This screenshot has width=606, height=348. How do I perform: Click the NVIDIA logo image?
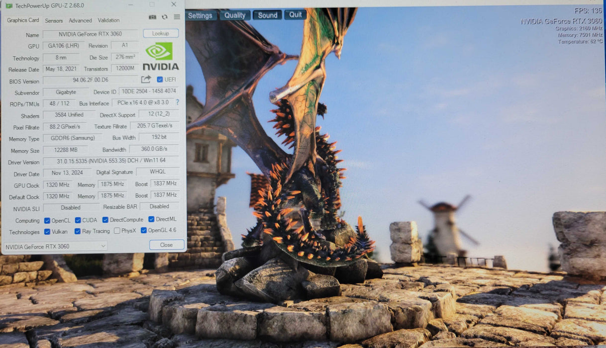(x=160, y=56)
